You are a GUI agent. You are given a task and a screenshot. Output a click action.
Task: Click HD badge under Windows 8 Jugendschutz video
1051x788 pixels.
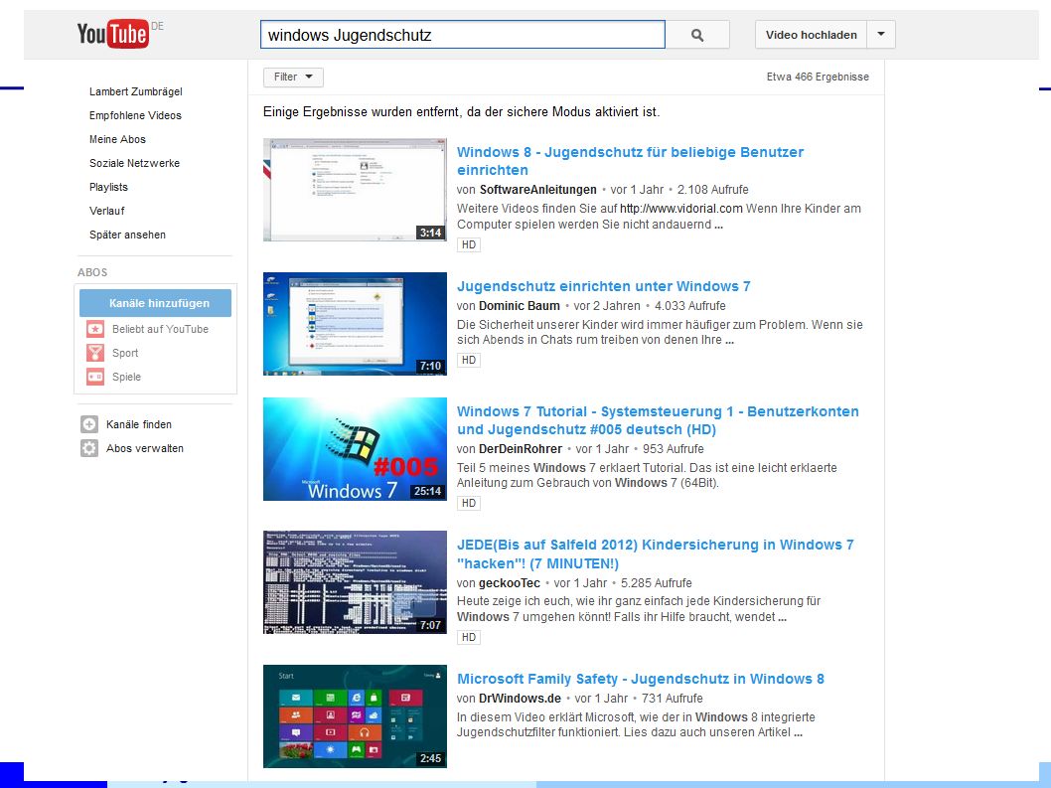469,244
